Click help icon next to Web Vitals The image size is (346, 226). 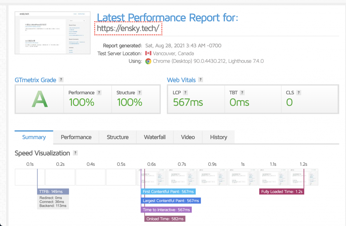click(200, 80)
